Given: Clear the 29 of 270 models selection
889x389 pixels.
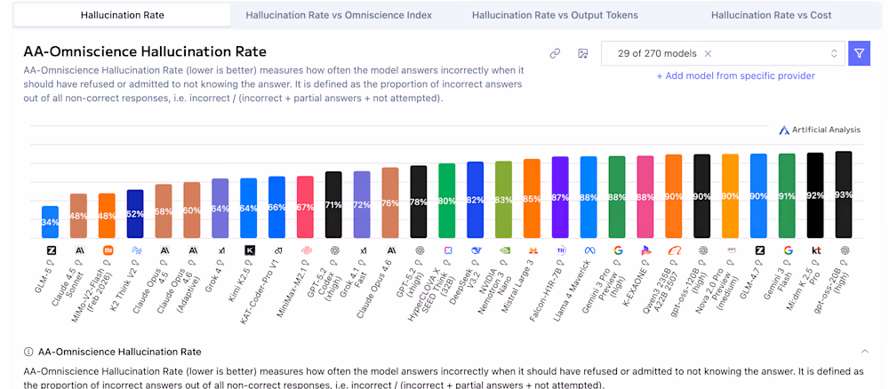Looking at the screenshot, I should tap(708, 53).
